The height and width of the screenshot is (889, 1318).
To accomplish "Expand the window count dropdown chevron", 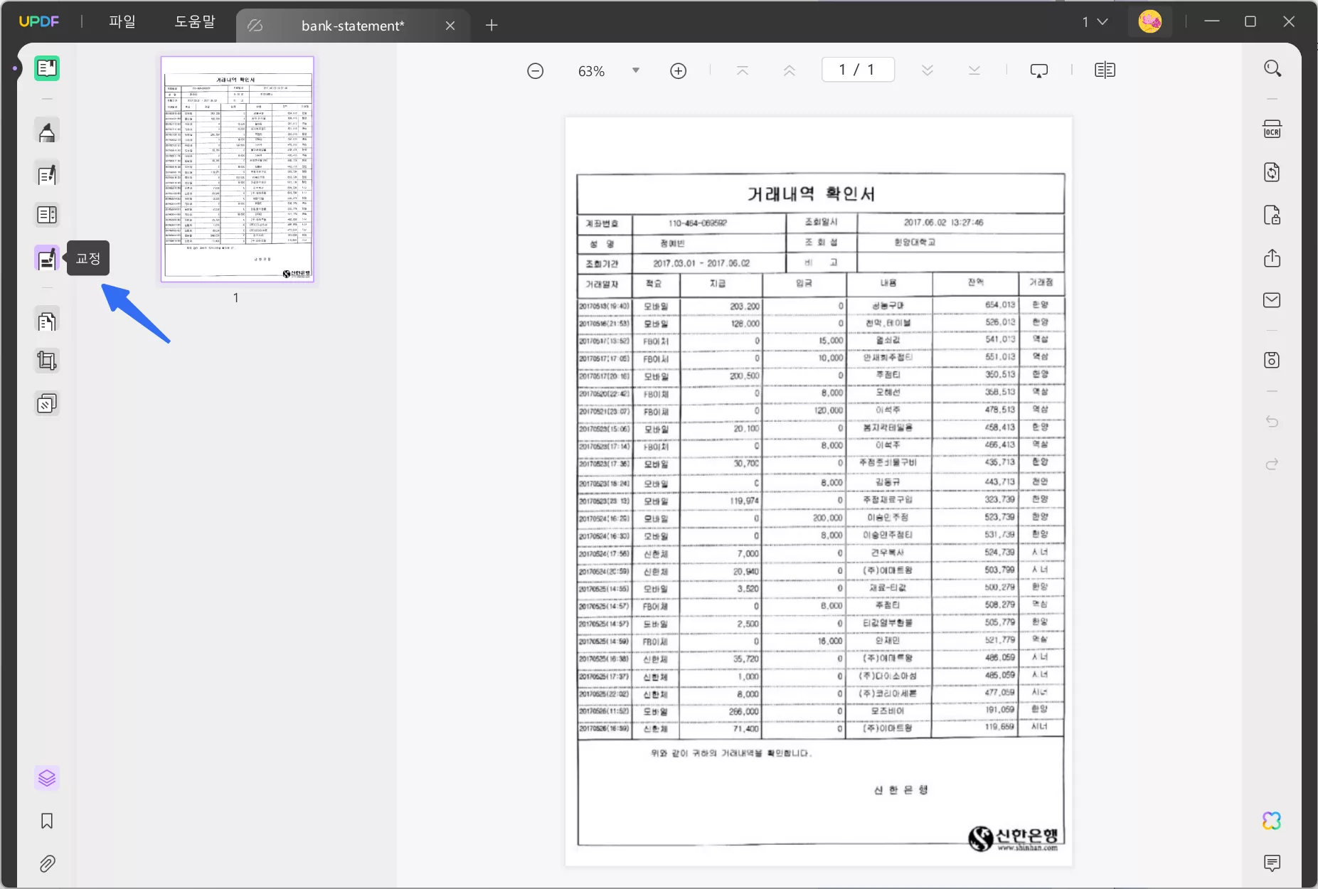I will click(x=1102, y=22).
